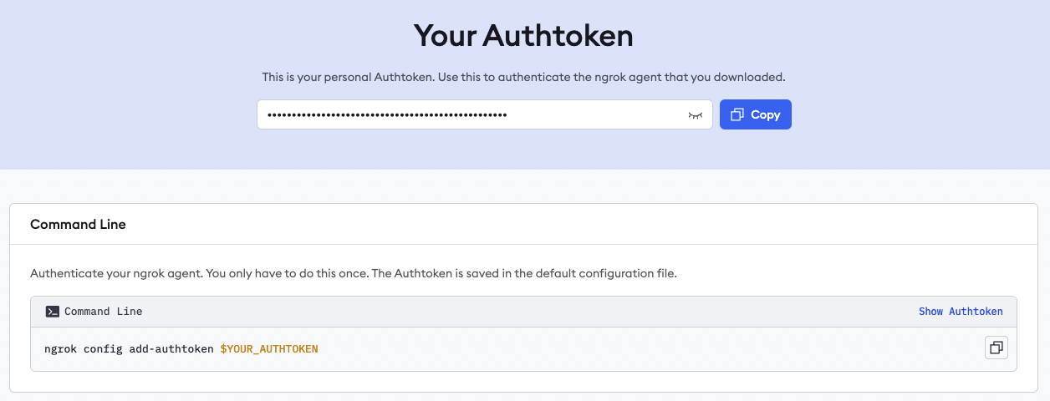Click the Your Authtoken page heading
Screen dimensions: 1050x401
523,36
